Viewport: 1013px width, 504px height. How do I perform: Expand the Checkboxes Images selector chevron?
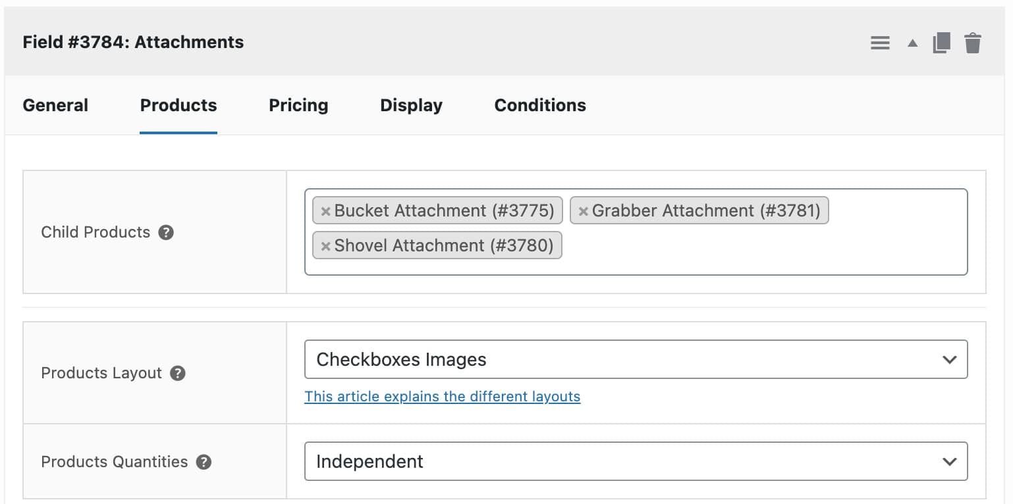click(x=949, y=359)
